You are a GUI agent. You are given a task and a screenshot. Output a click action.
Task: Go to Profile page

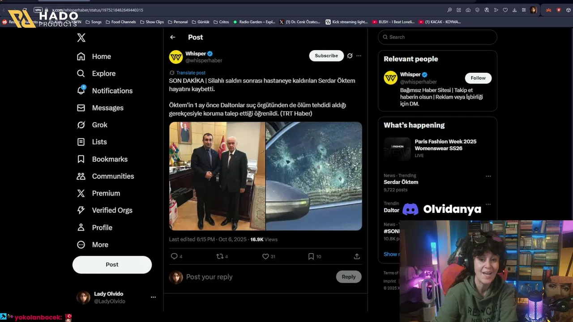(x=94, y=228)
